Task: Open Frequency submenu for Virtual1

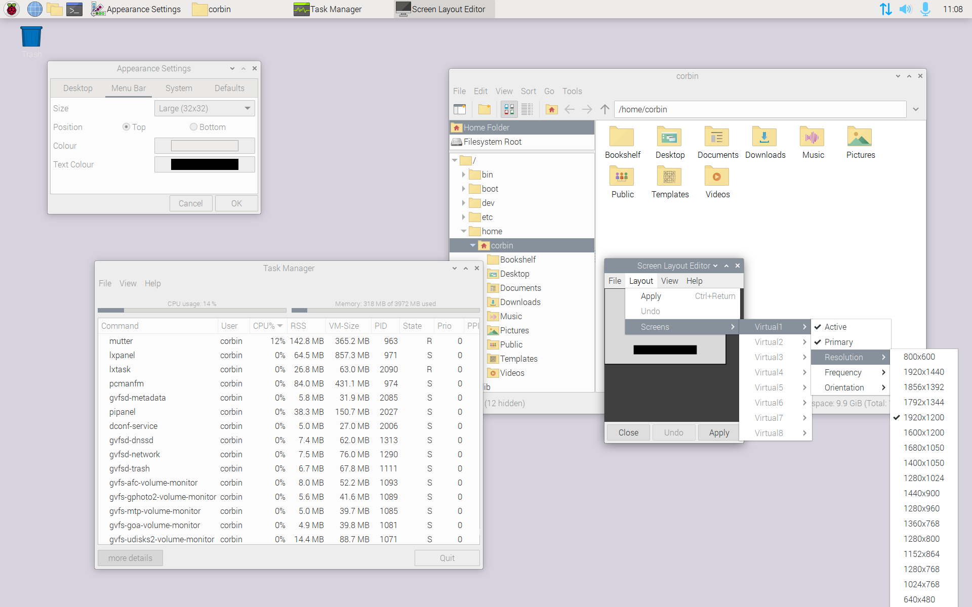Action: coord(851,372)
